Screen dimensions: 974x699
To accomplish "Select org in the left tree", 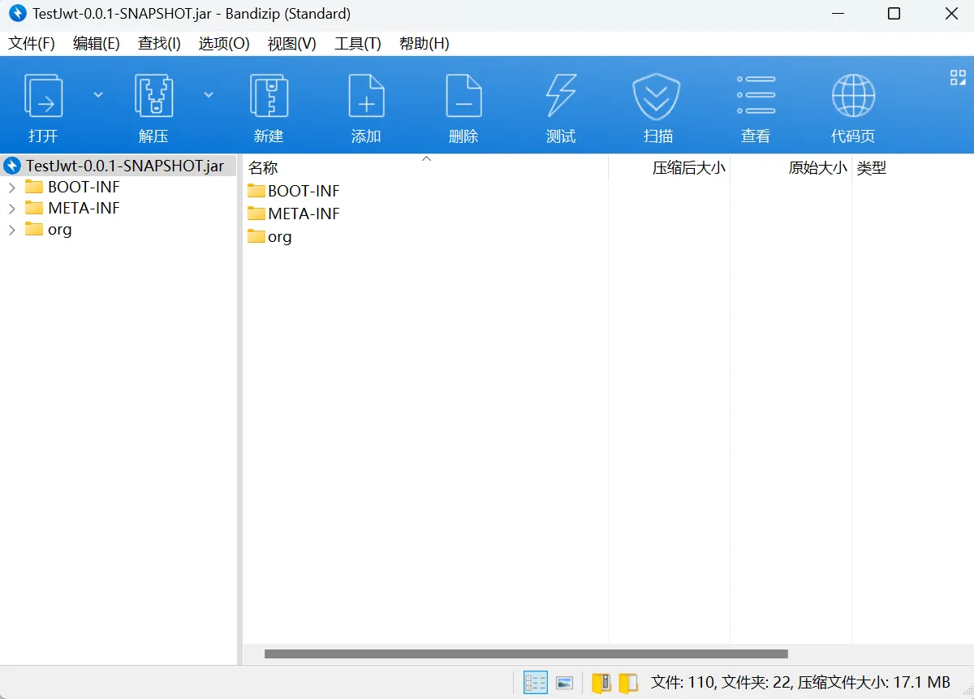I will point(59,229).
